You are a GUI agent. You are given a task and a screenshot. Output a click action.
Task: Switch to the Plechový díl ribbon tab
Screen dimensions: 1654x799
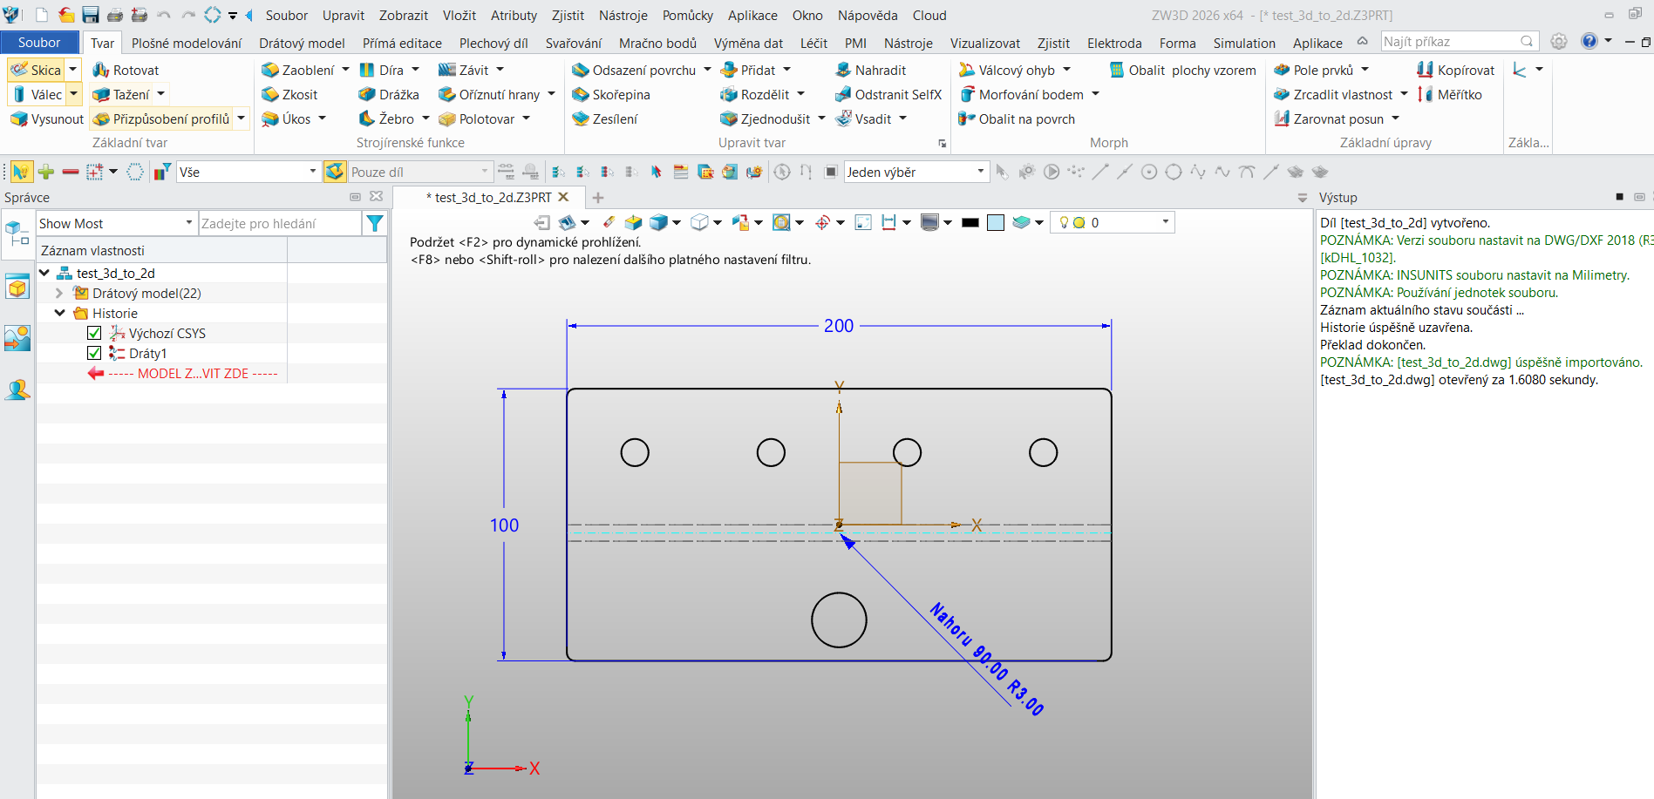pos(493,43)
